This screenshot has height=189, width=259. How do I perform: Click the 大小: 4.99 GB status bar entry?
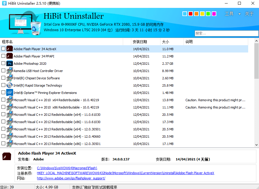pos(47,187)
